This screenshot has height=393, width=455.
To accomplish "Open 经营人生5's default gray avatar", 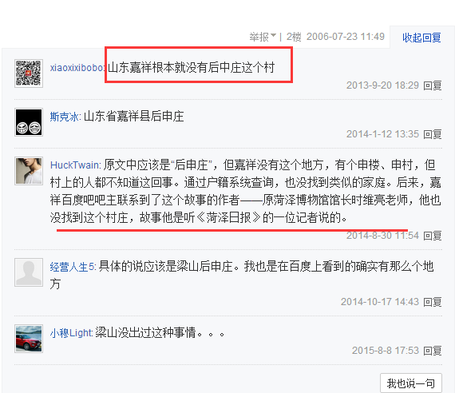I will 29,272.
